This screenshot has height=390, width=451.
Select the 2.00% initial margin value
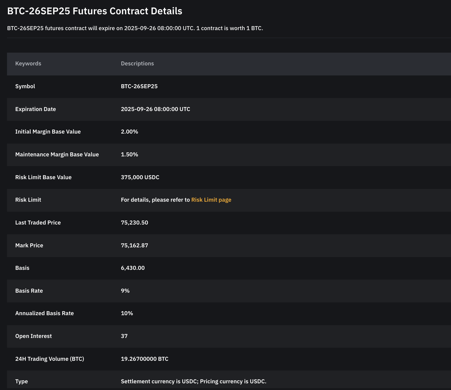[130, 132]
